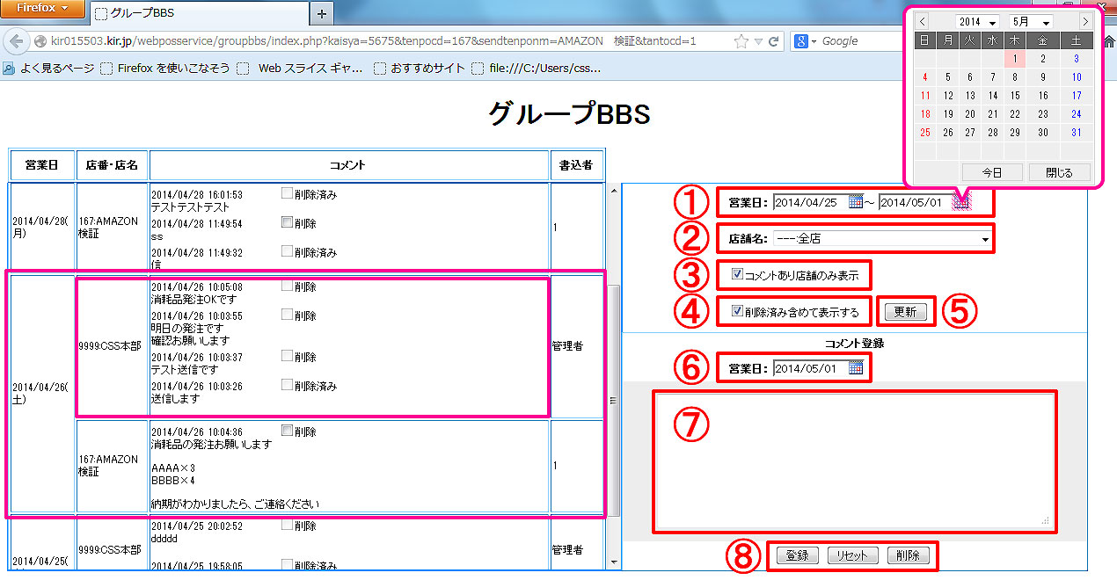Bookmark page with the star icon
The width and height of the screenshot is (1117, 580).
click(741, 40)
